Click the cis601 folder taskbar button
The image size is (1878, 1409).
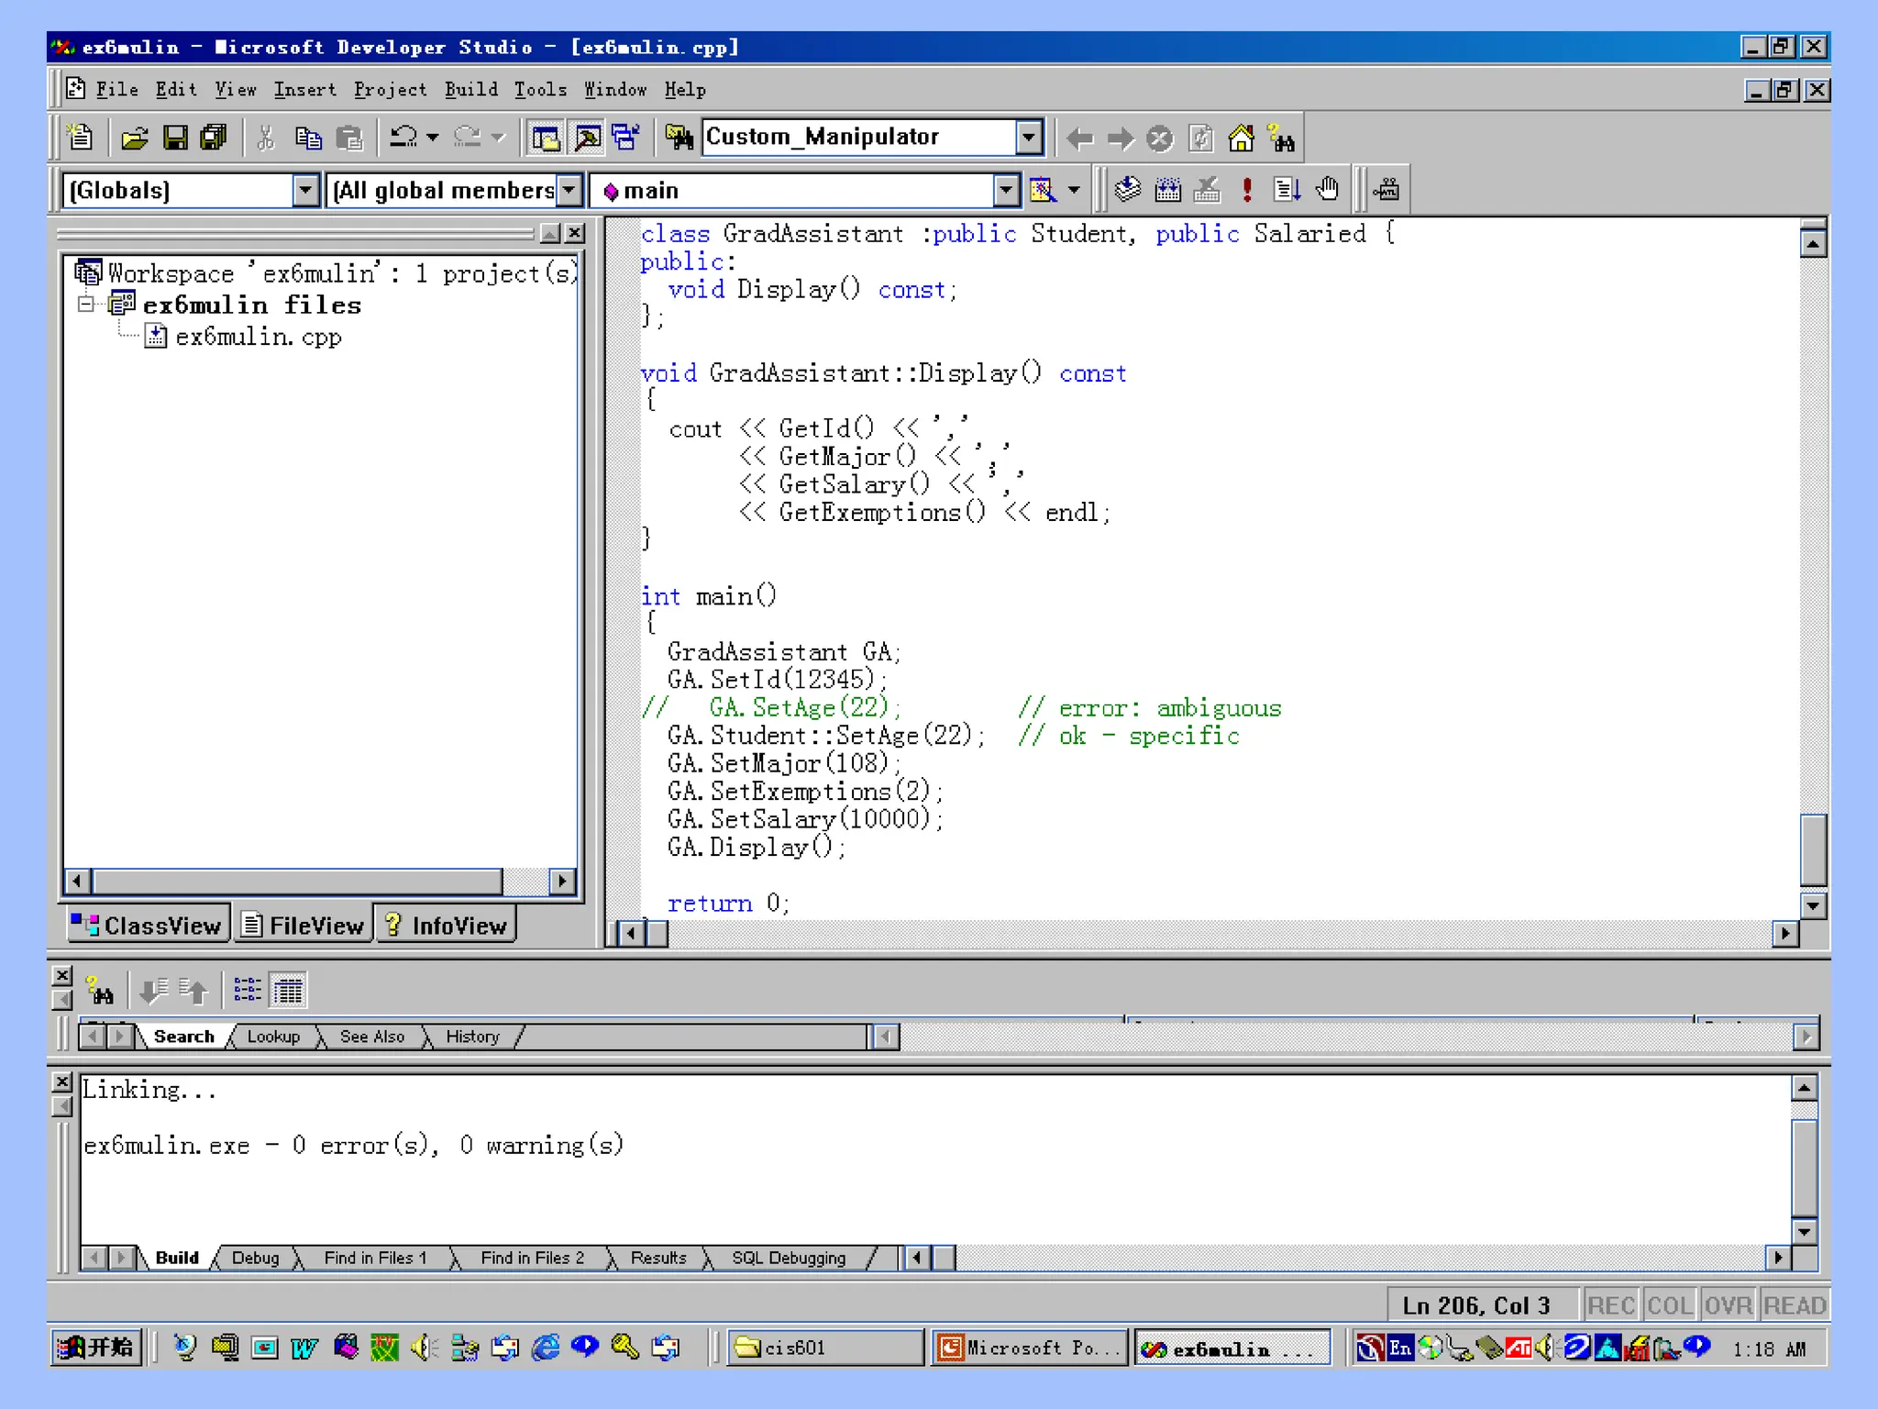(x=824, y=1348)
